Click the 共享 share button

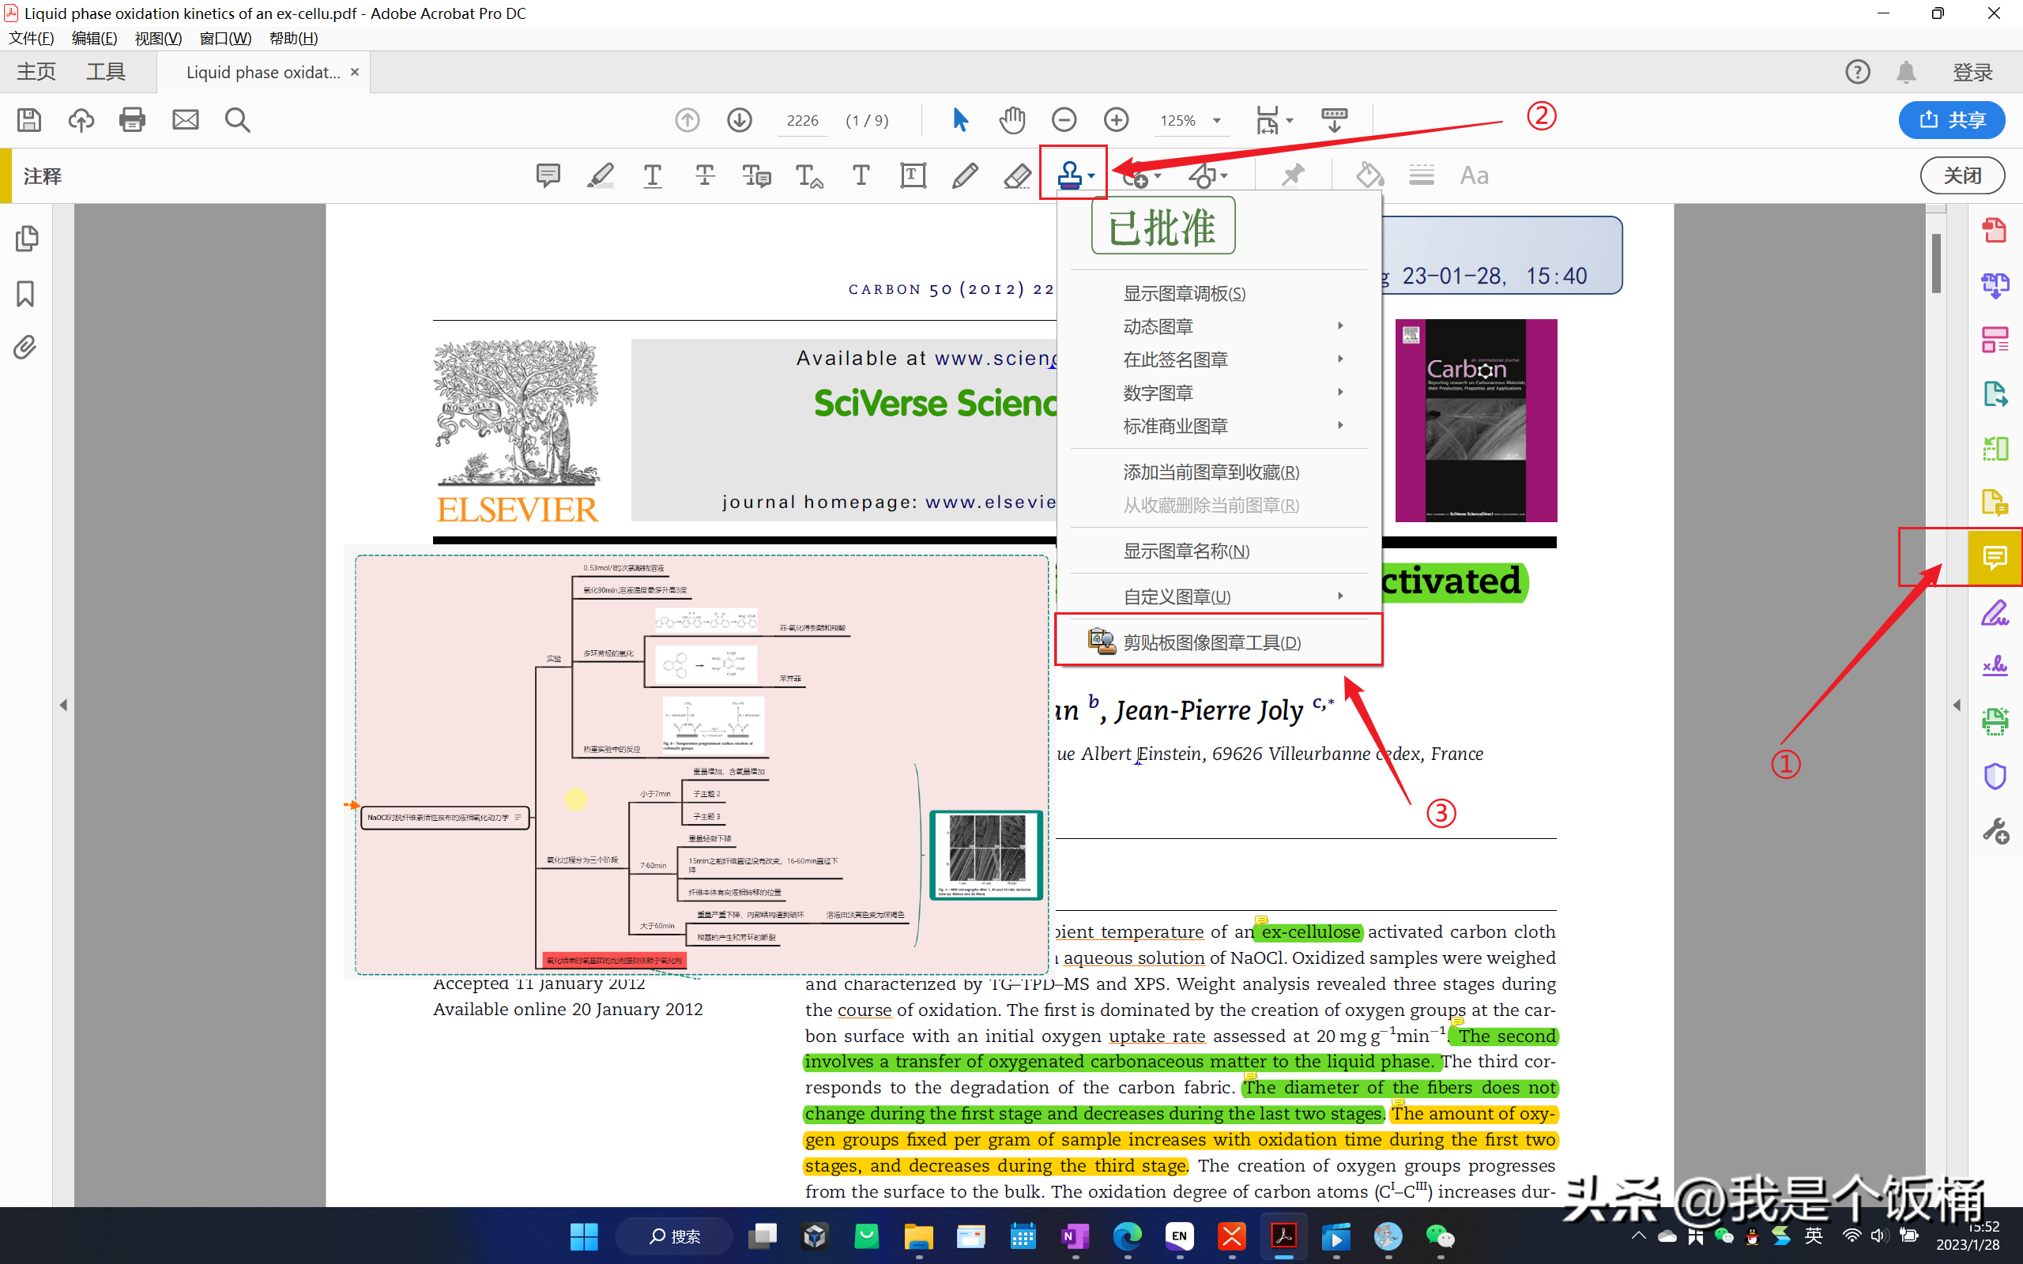click(1951, 120)
